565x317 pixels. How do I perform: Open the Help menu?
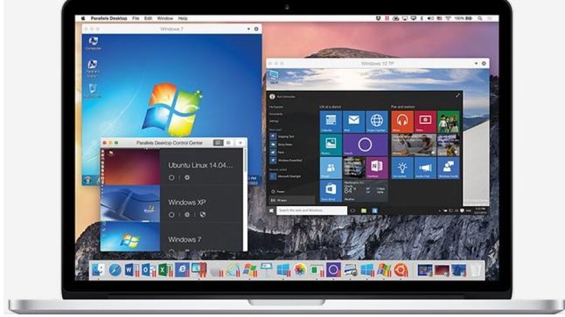(x=183, y=18)
